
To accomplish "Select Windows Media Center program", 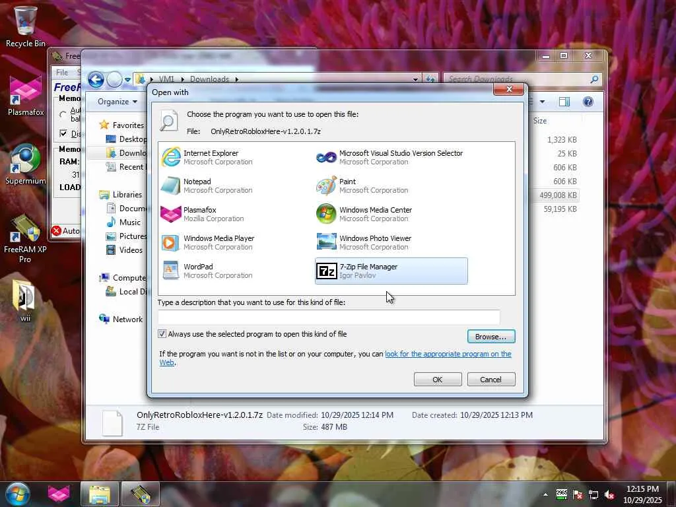I will pyautogui.click(x=364, y=215).
